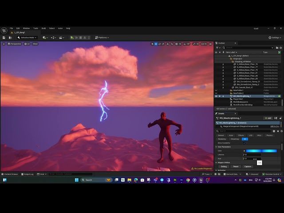Toggle visibility eye for NS_MeshLightning_1 row
The image size is (284, 213).
216,96
